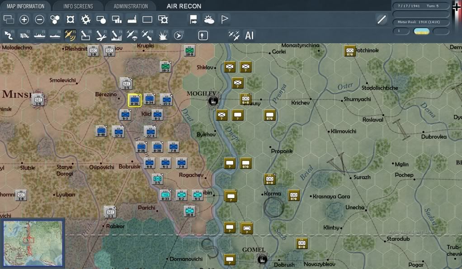Select the SEC 1-9 unit at Minsk
The width and height of the screenshot is (462, 269).
[x=38, y=100]
